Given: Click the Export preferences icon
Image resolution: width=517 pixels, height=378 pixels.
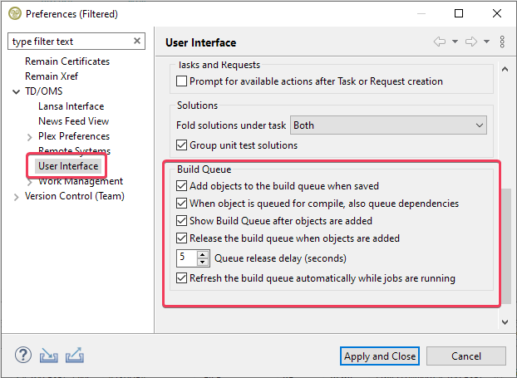Looking at the screenshot, I should [75, 355].
